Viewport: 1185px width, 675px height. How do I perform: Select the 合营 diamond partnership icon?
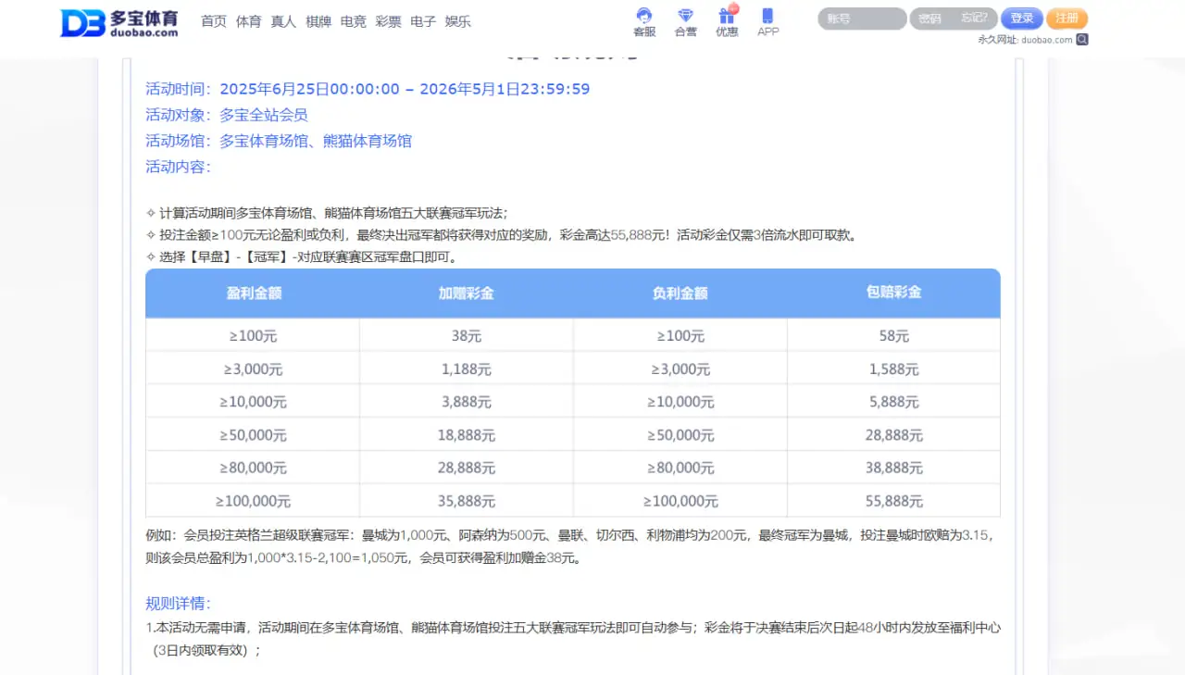coord(685,20)
